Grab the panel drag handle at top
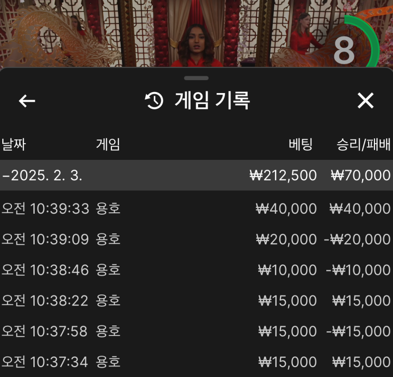 pyautogui.click(x=196, y=78)
